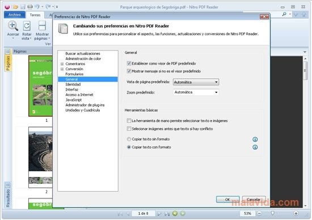Click the green previous view round button
The image size is (312, 220).
click(x=175, y=213)
